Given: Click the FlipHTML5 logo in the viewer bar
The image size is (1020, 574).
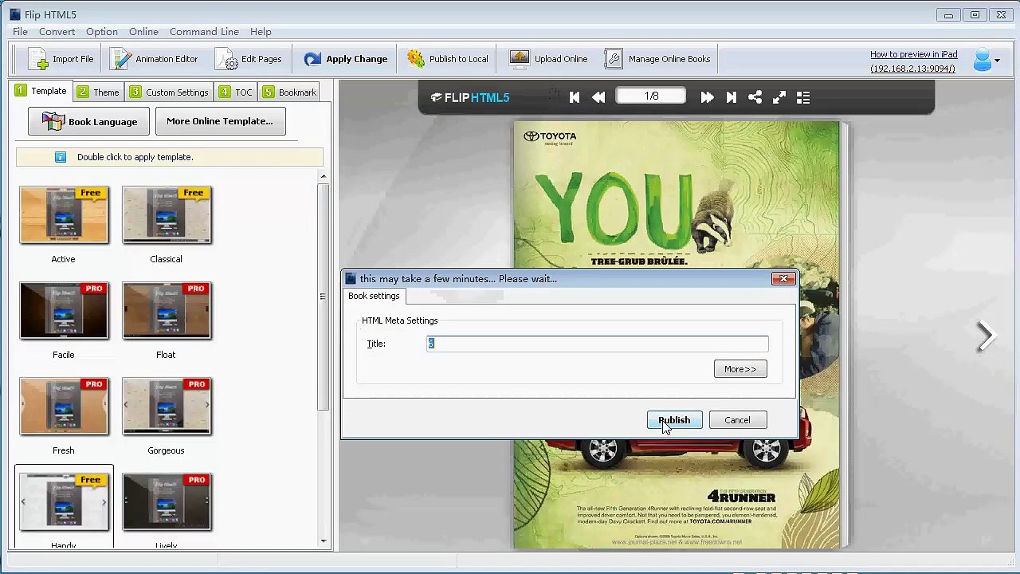Looking at the screenshot, I should 470,97.
